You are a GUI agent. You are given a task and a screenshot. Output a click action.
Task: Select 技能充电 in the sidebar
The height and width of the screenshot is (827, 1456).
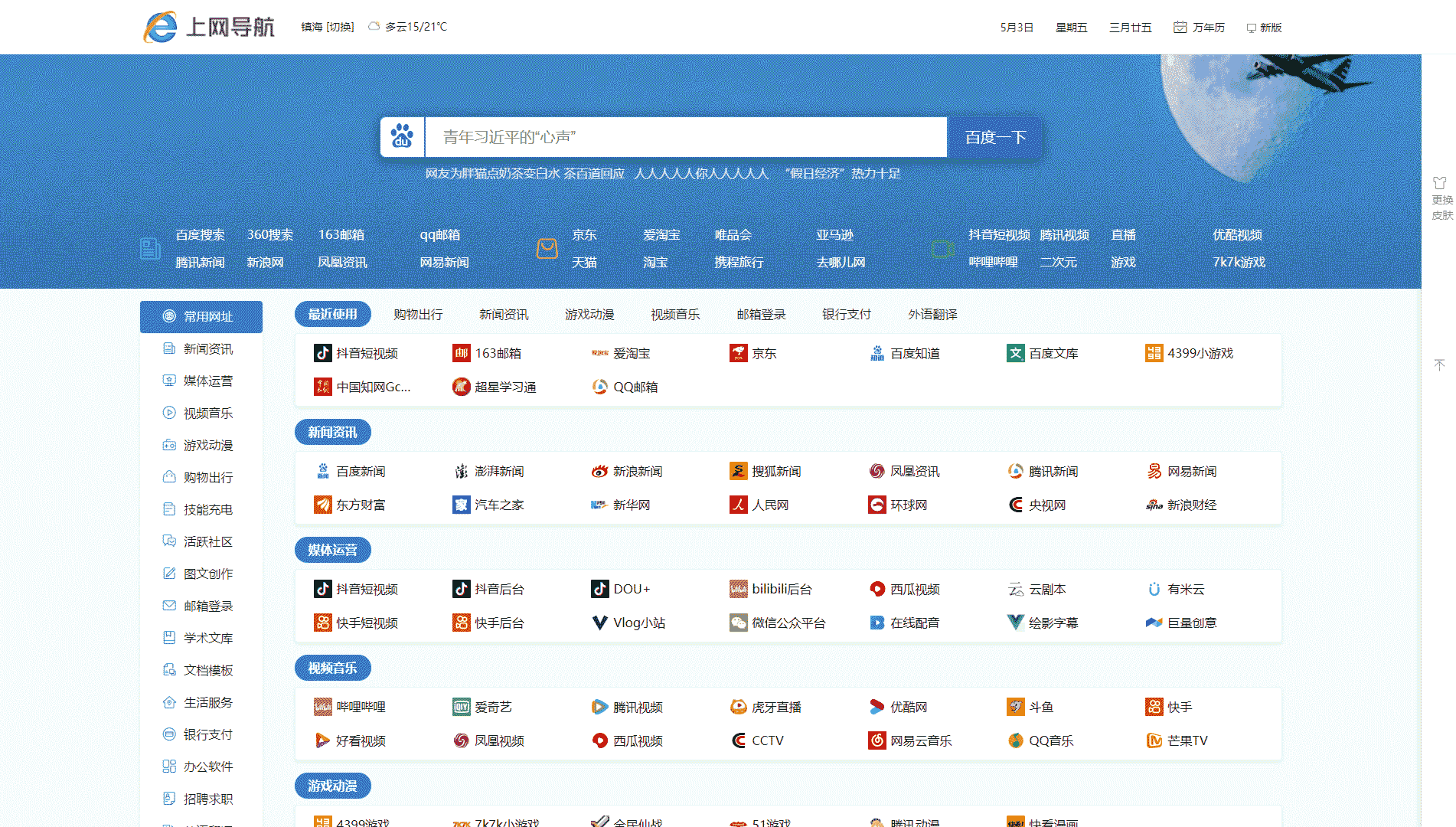point(201,509)
